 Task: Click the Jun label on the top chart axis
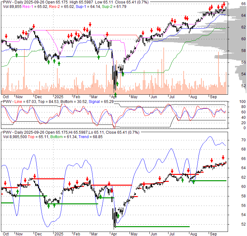pyautogui.click(x=154, y=97)
